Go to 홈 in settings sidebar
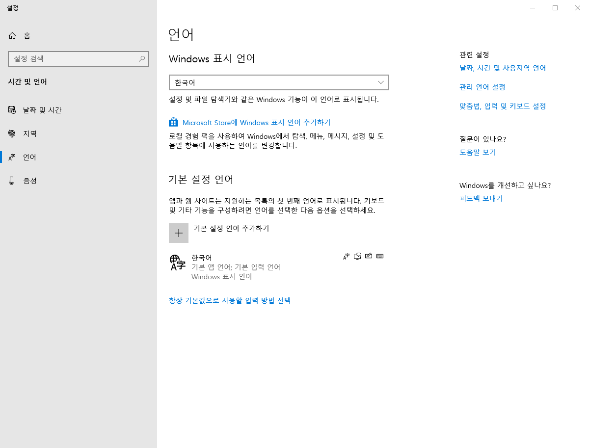The width and height of the screenshot is (589, 448). tap(79, 35)
